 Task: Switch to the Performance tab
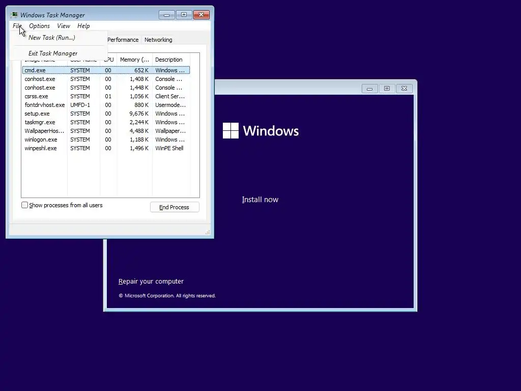123,40
